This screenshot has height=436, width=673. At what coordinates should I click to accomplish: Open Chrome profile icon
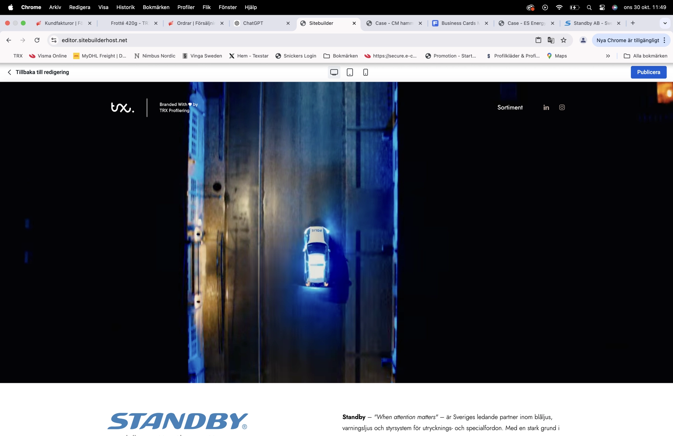[x=583, y=40]
